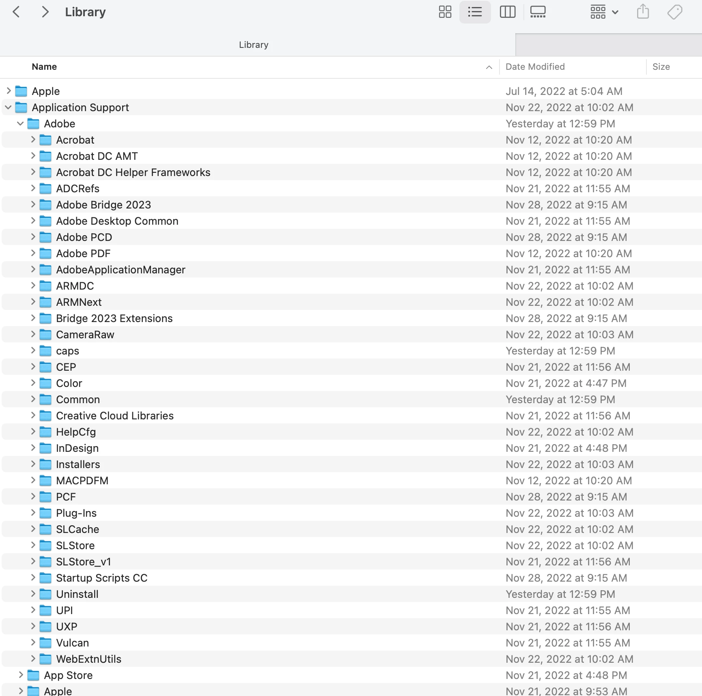Select the Vulcan folder row
The image size is (702, 696).
(352, 643)
